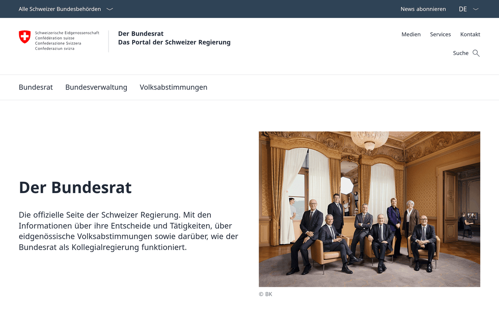The height and width of the screenshot is (312, 499).
Task: Click News abonnieren in the top bar
Action: point(423,9)
